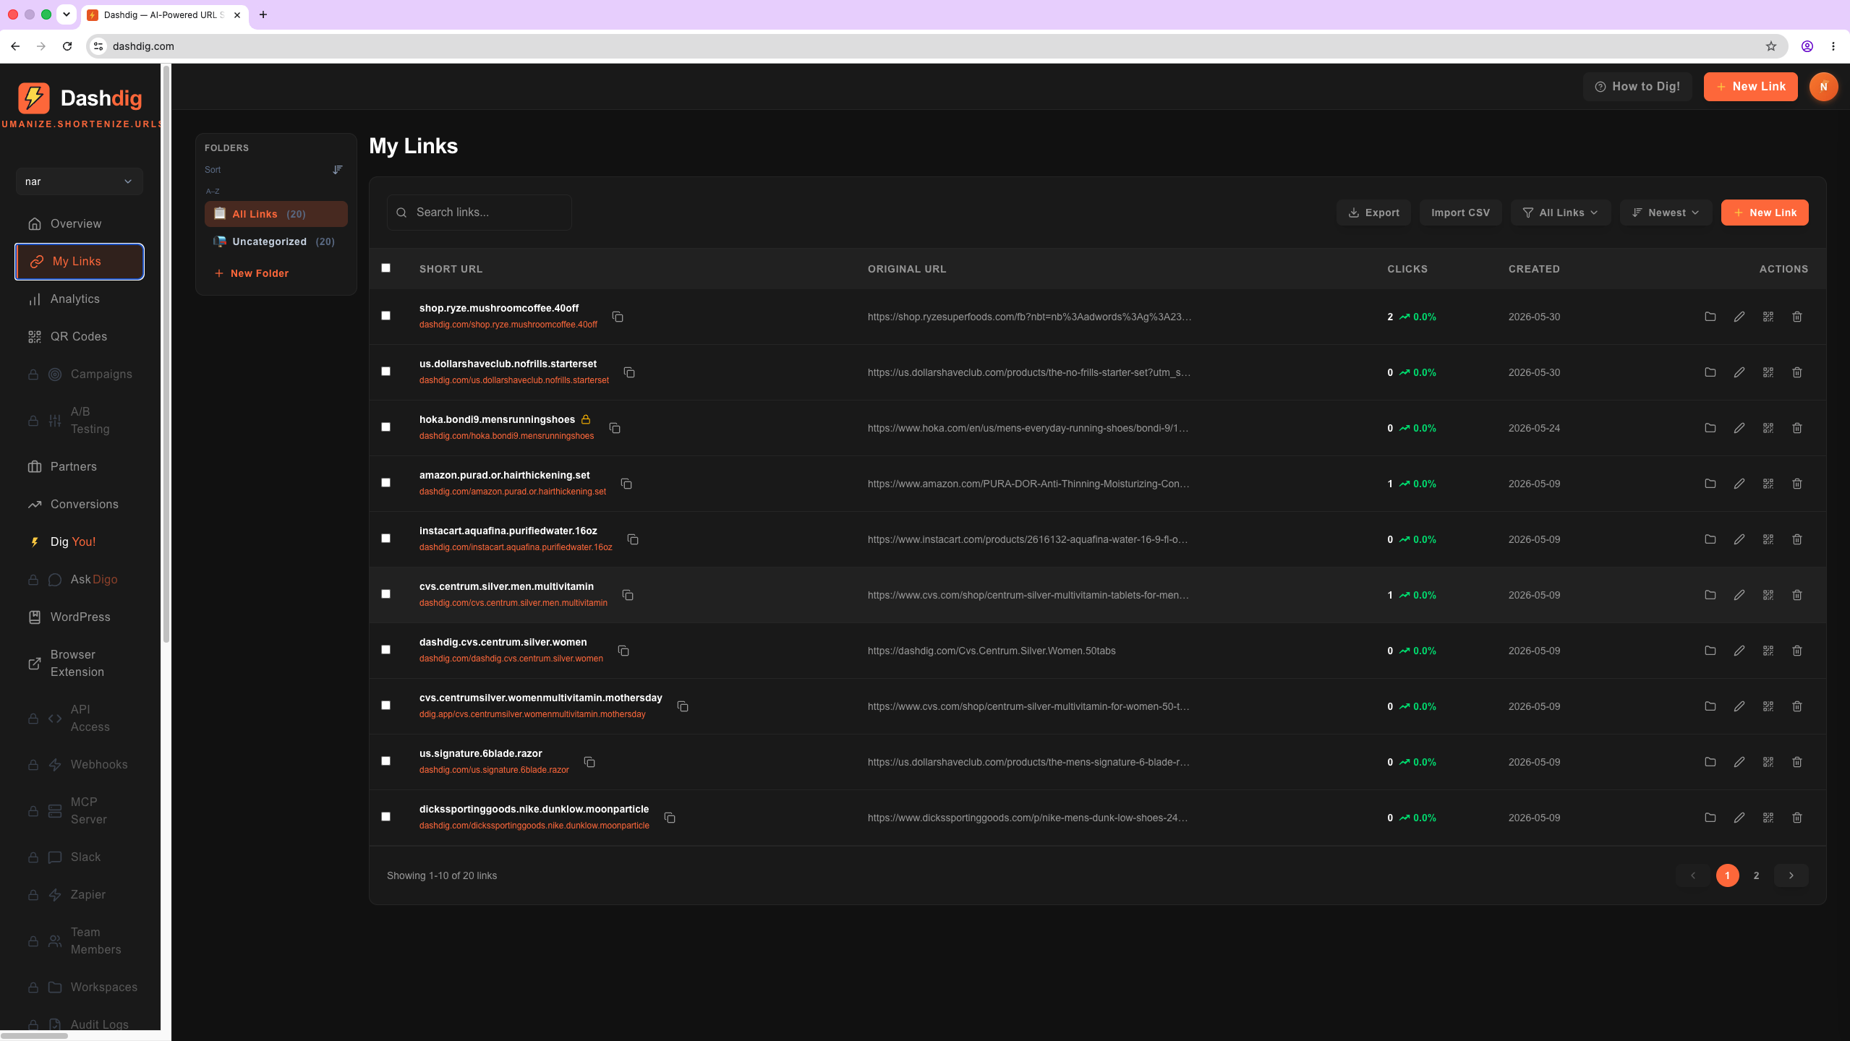
Task: Toggle the select-all links checkbox
Action: (x=386, y=268)
